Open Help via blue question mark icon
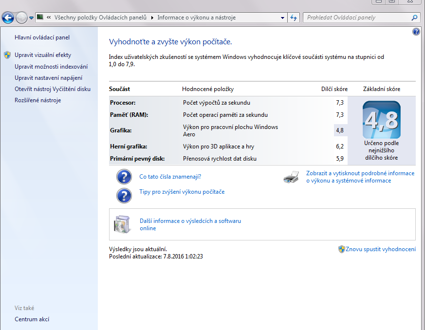425x330 pixels. pyautogui.click(x=416, y=32)
